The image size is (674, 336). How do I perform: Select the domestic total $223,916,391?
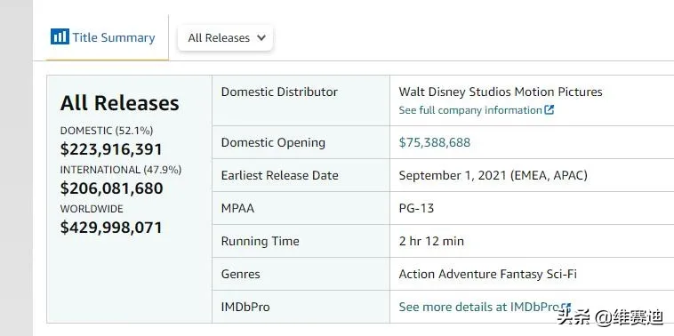[x=111, y=149]
